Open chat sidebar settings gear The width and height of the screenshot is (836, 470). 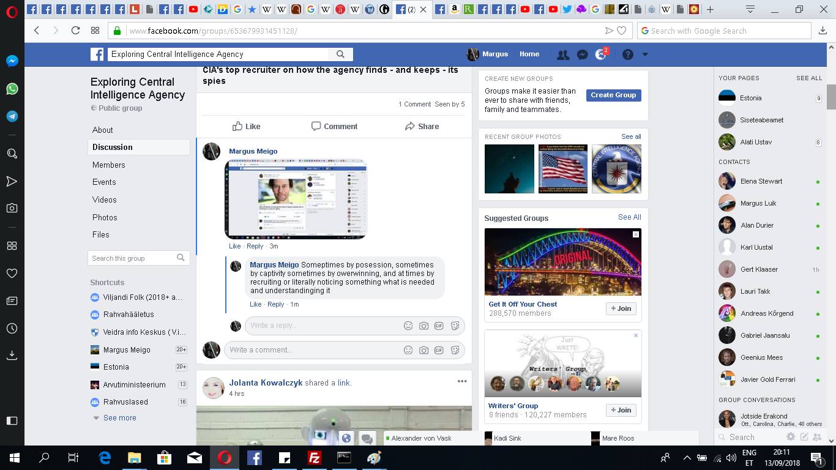click(x=791, y=437)
